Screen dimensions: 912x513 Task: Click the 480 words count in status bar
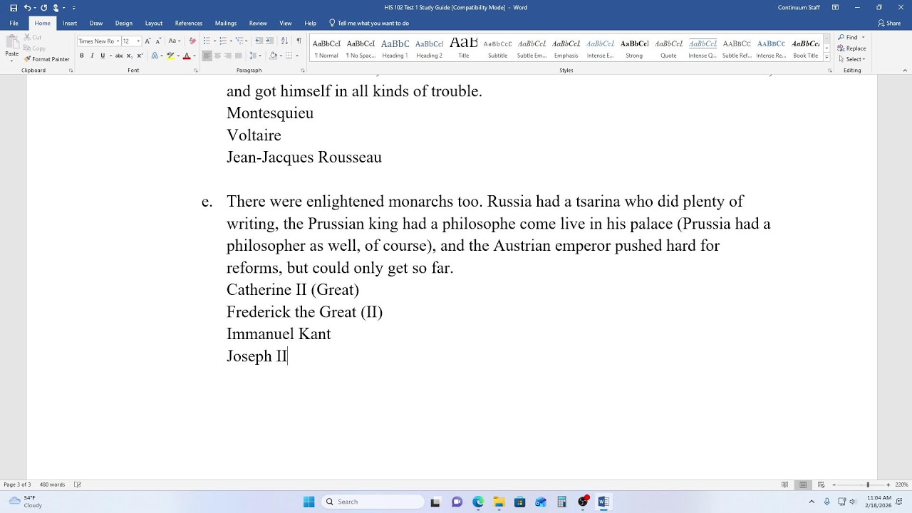(52, 484)
